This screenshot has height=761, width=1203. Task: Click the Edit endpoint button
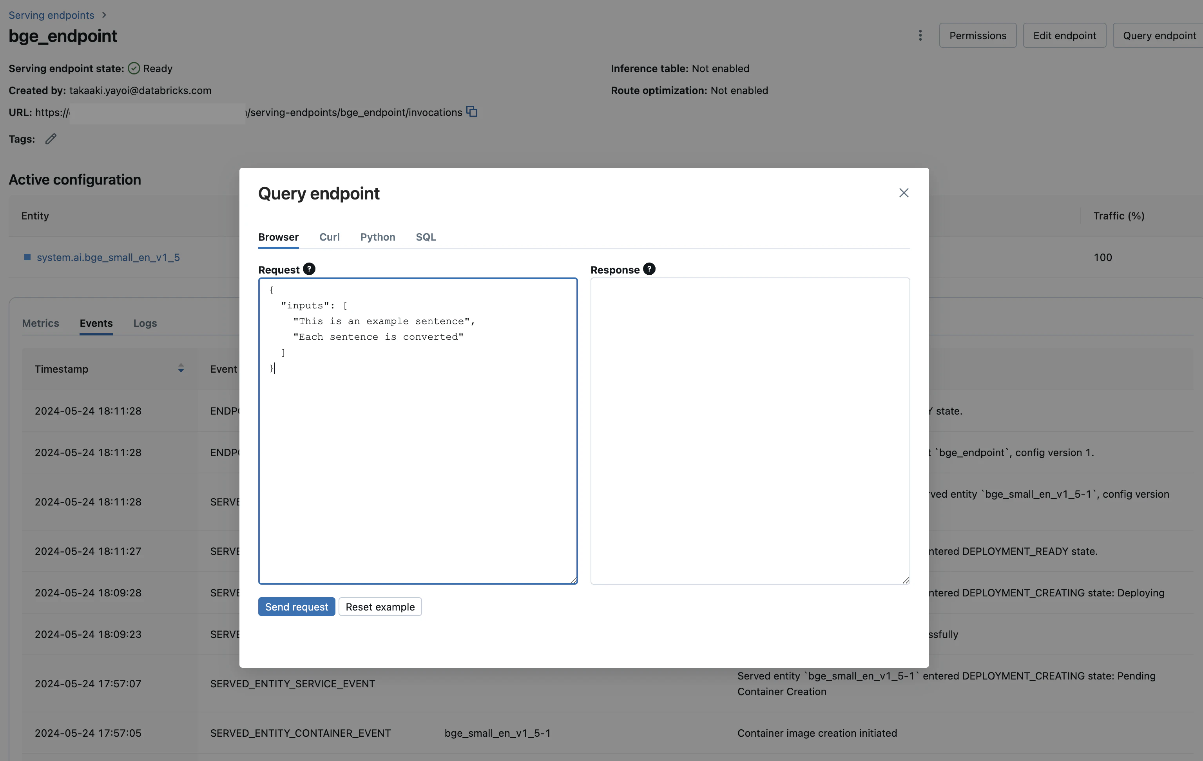[x=1065, y=36]
